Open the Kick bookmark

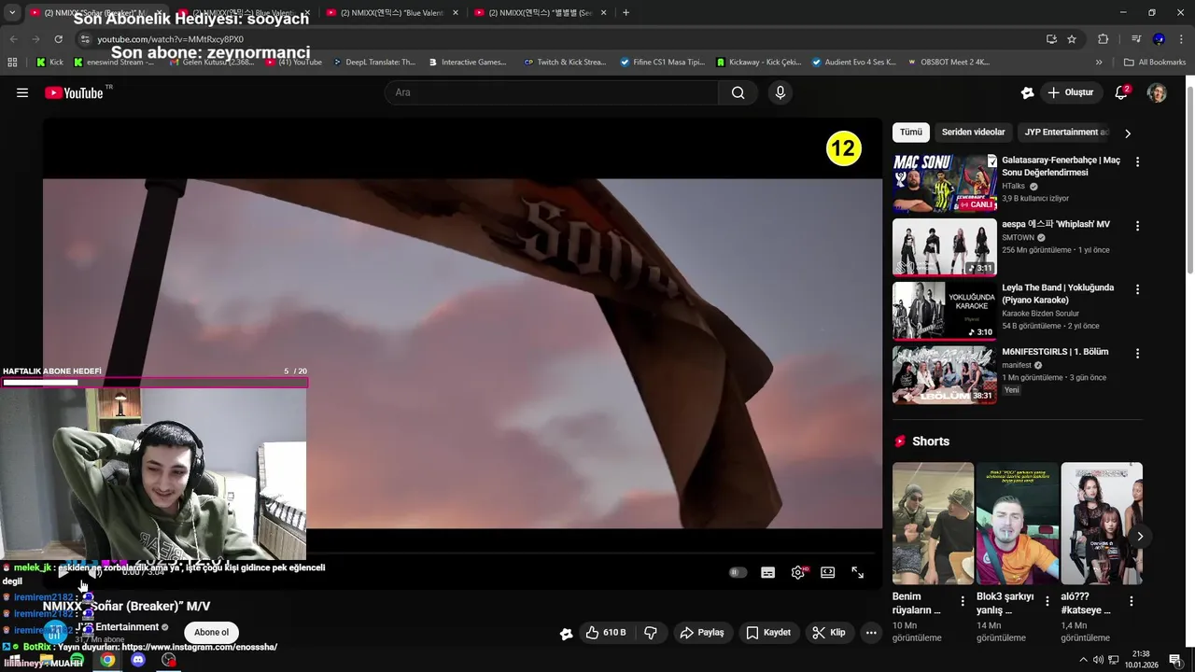click(49, 62)
